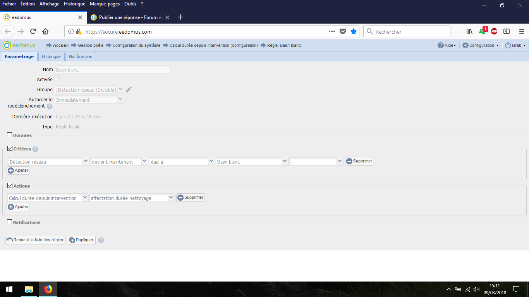Image resolution: width=529 pixels, height=297 pixels.
Task: Toggle the bookmark star
Action: pos(354,31)
